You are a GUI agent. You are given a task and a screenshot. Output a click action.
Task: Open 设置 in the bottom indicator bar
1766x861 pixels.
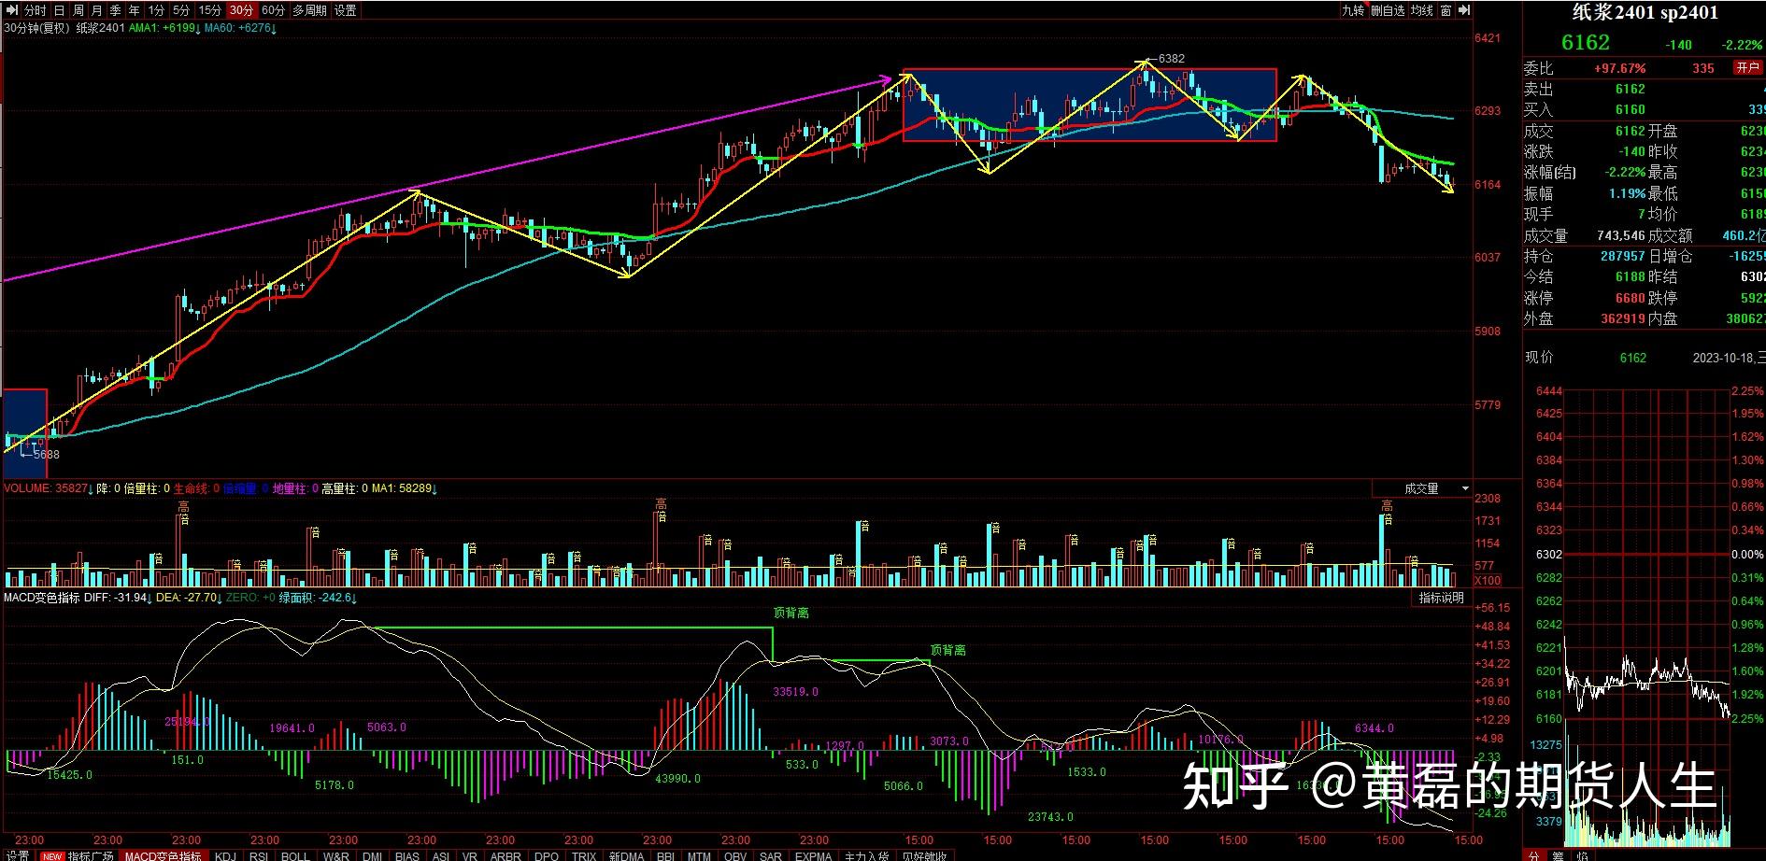tap(18, 854)
